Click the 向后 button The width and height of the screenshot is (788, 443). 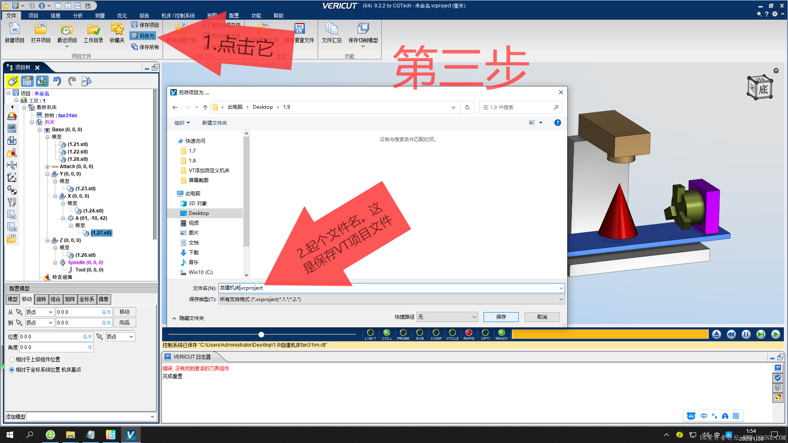point(124,323)
